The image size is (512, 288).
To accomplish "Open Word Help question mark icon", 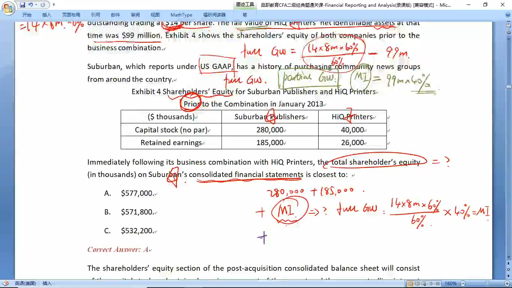I will pos(507,15).
